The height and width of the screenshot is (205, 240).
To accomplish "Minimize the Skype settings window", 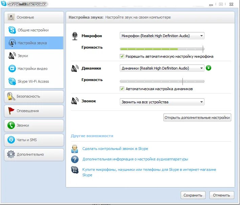I will 211,5.
